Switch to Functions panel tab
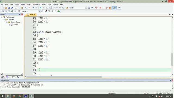This screenshot has height=98, width=174. tap(14, 77)
